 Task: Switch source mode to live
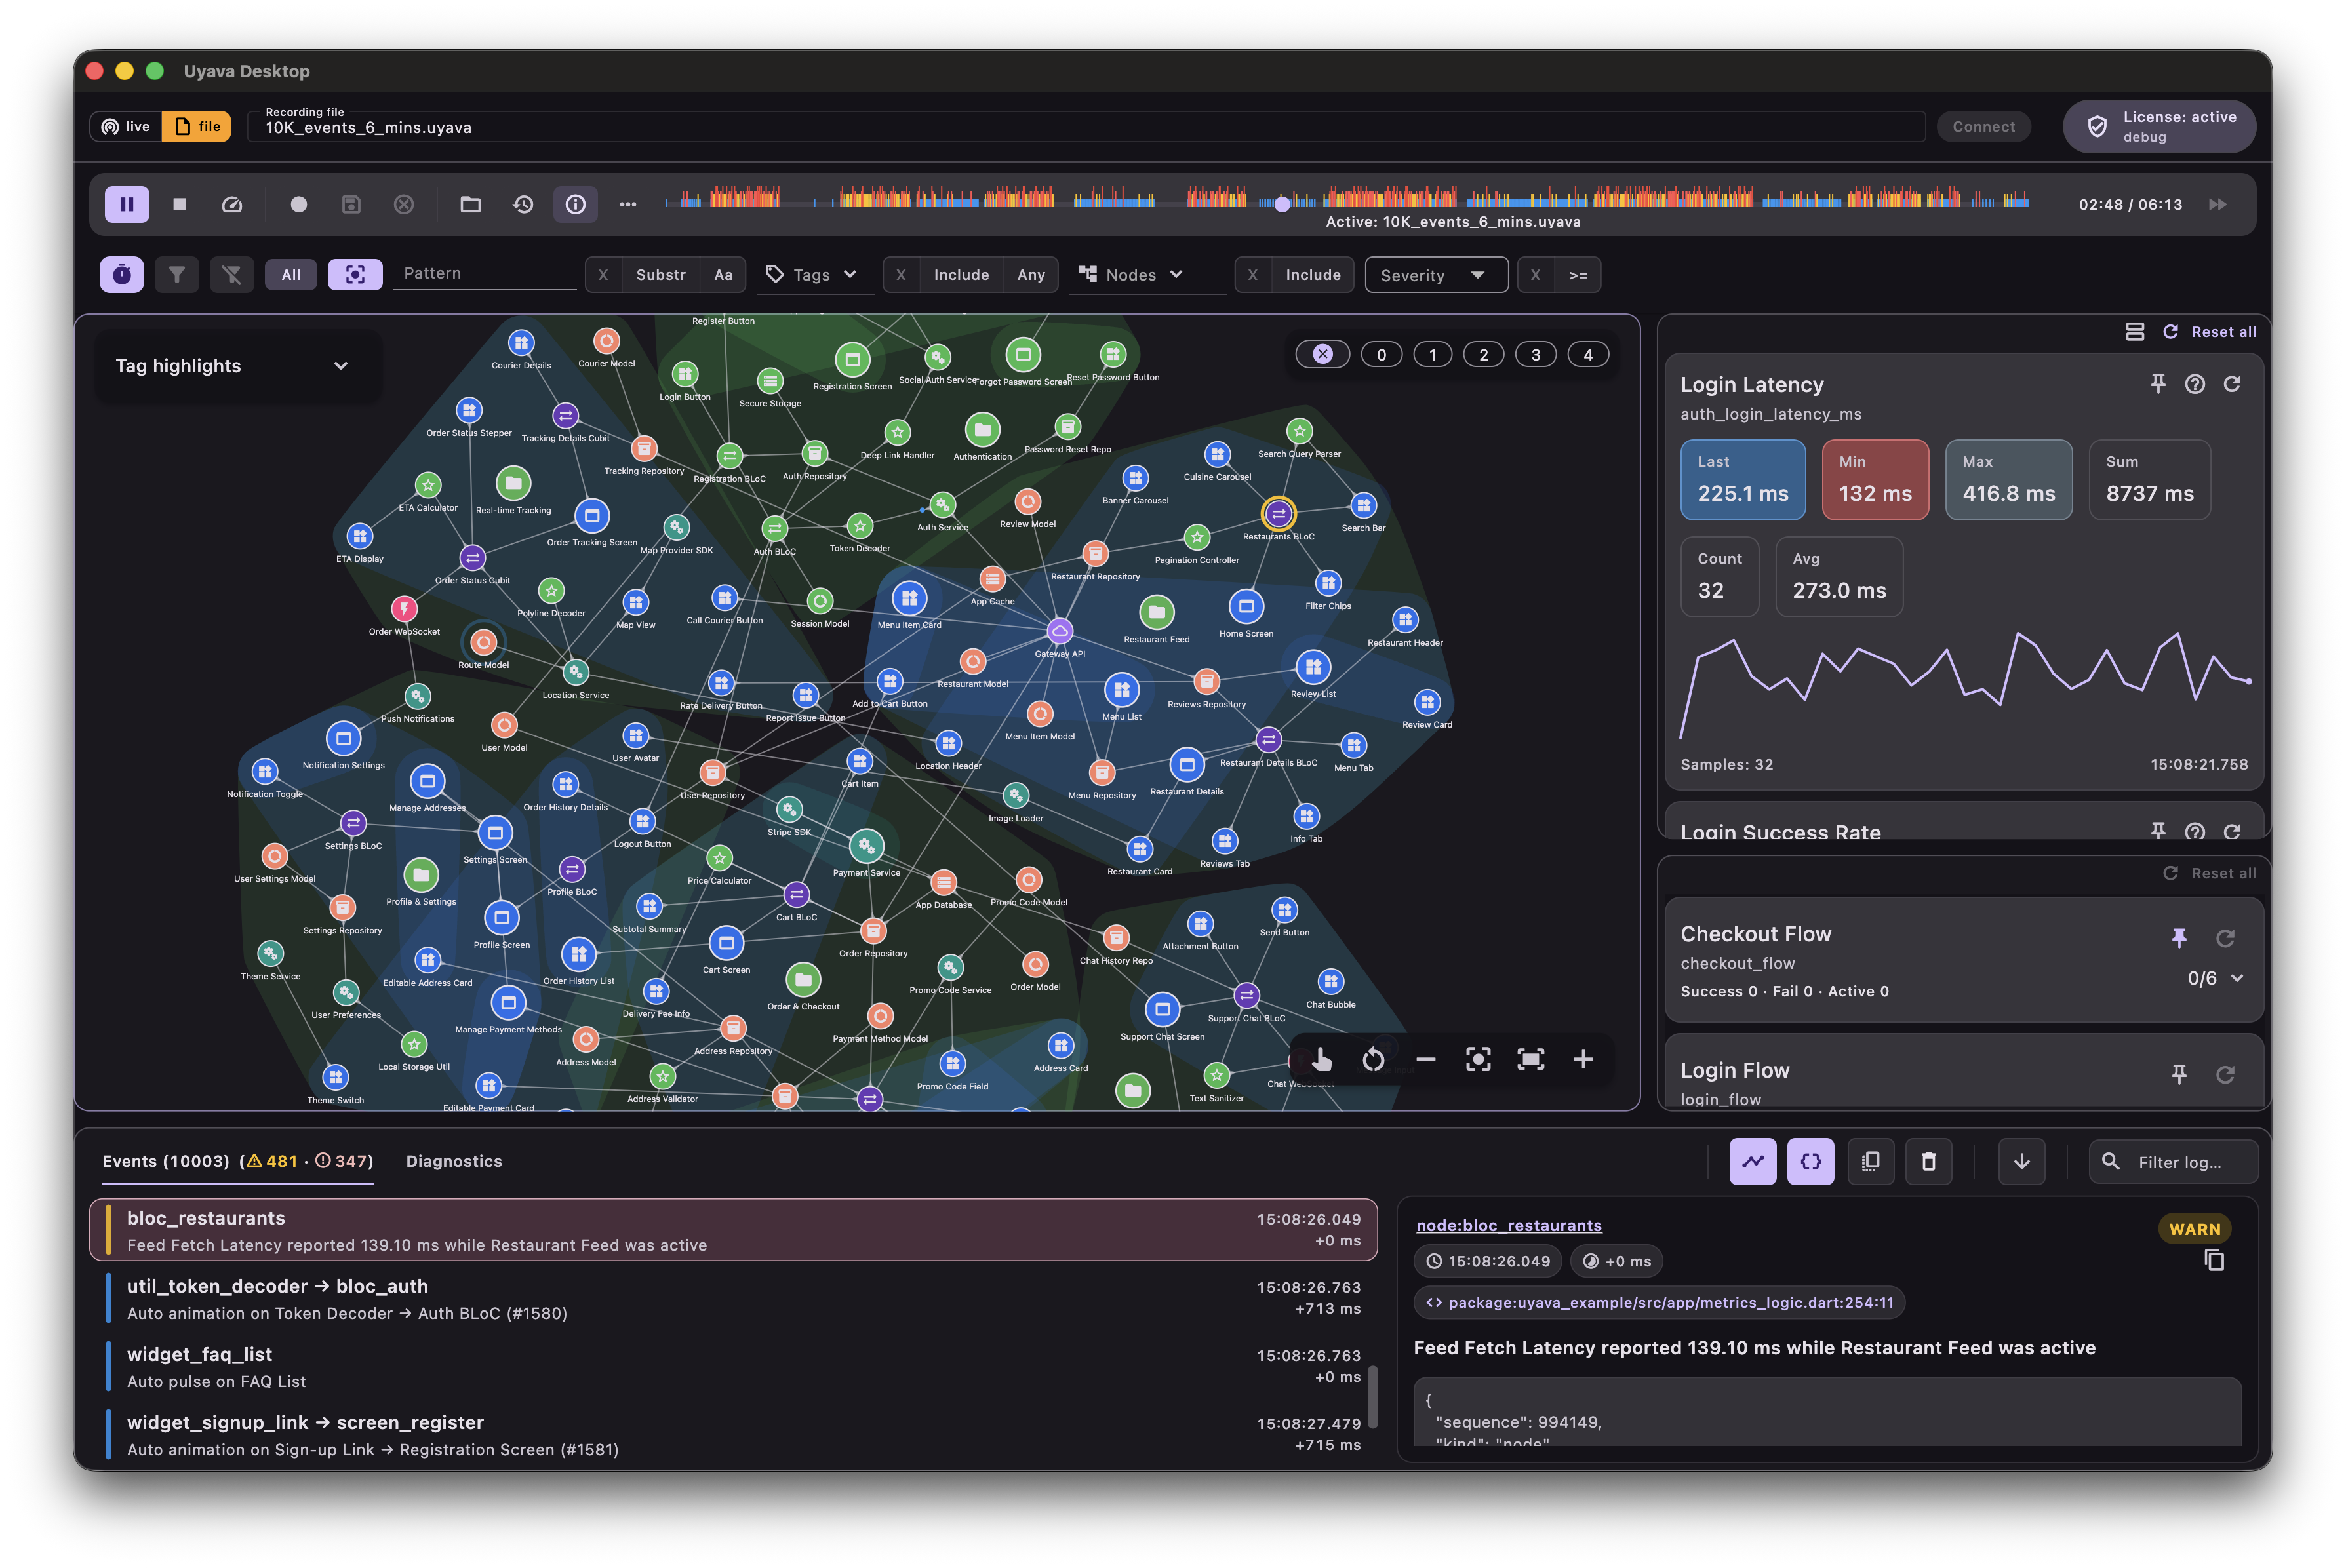[x=126, y=127]
